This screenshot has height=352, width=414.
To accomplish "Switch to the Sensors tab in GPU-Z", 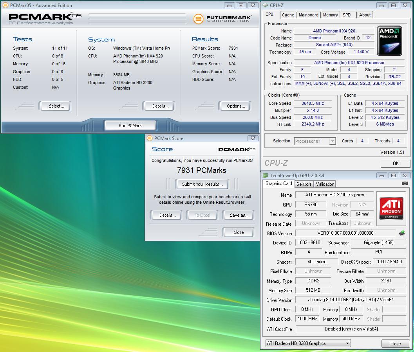I will pyautogui.click(x=304, y=184).
